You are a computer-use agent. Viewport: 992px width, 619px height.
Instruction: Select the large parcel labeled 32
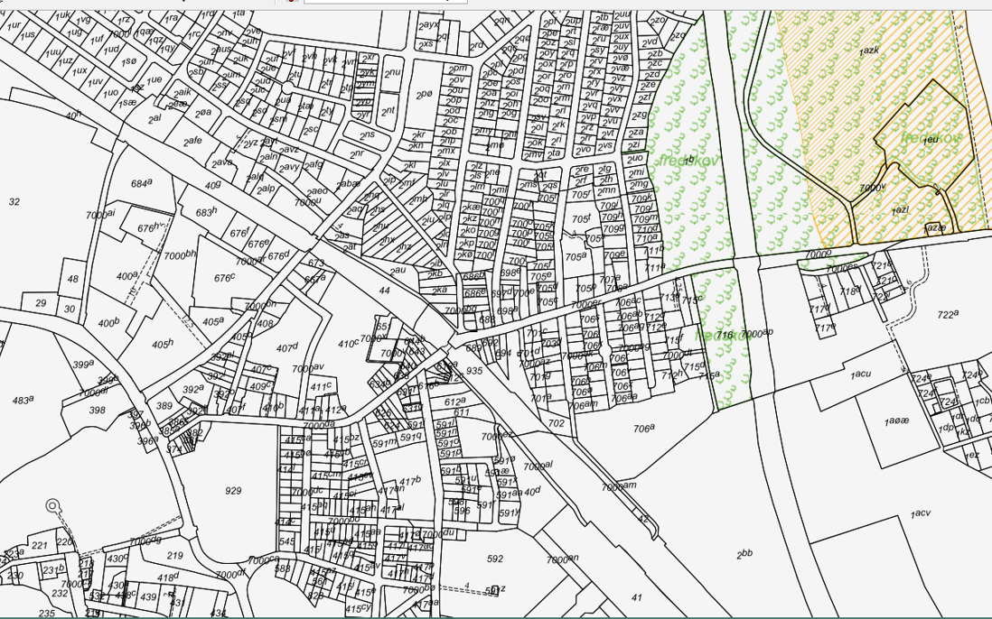click(14, 201)
